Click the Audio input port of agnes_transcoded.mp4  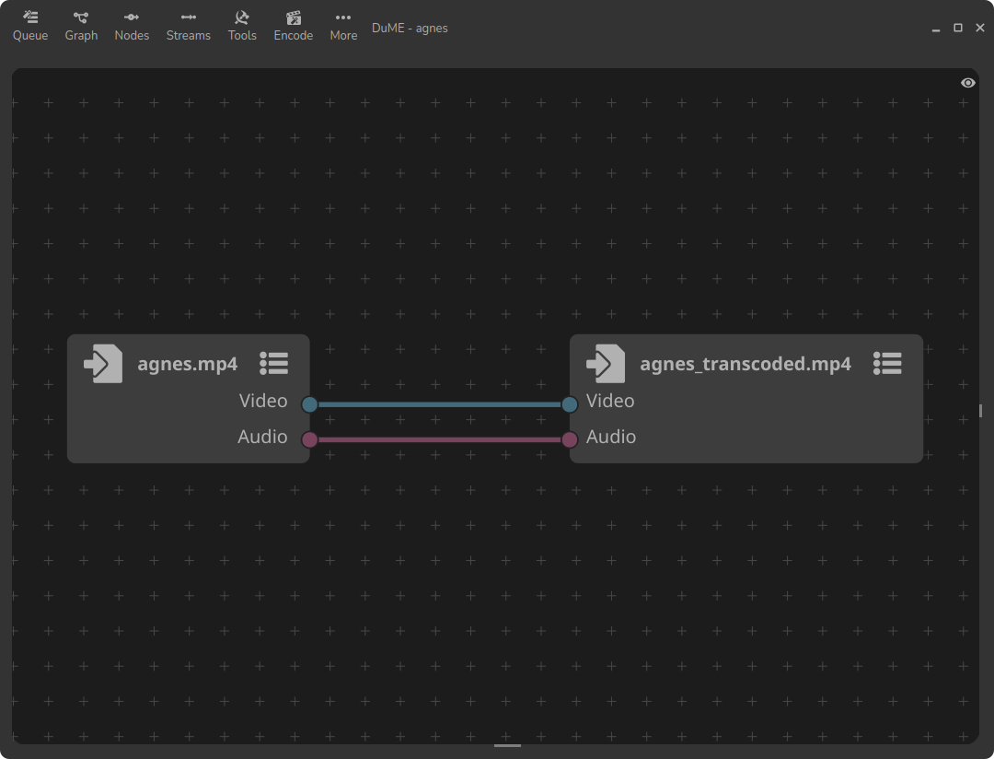click(570, 439)
